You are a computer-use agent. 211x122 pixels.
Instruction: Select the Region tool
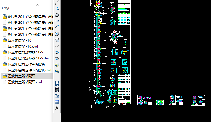click(x=57, y=96)
